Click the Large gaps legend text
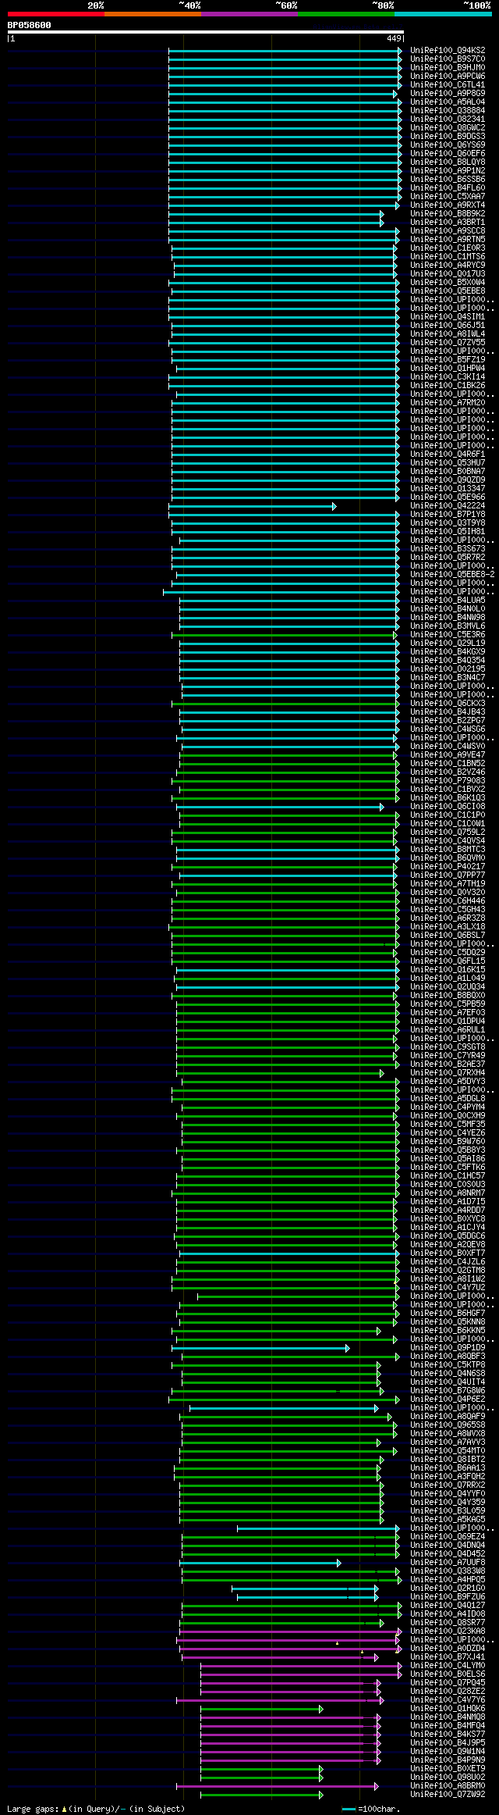The width and height of the screenshot is (499, 1815). pyautogui.click(x=95, y=1808)
